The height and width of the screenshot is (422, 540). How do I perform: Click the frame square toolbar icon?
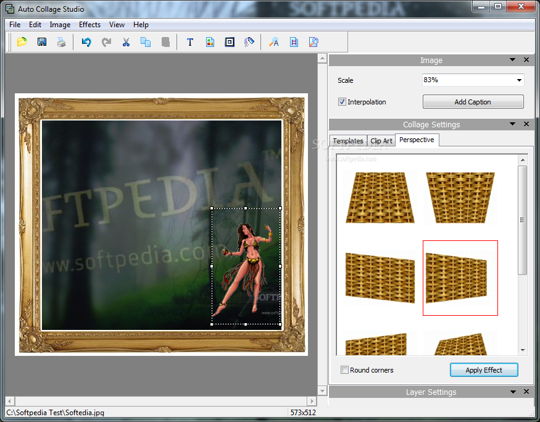[x=230, y=42]
